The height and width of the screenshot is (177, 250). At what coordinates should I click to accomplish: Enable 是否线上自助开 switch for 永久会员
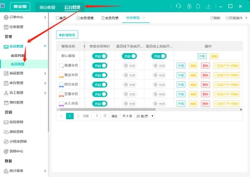[x=159, y=104]
